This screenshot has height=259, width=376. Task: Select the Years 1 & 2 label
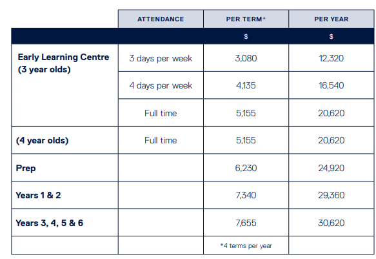[38, 195]
